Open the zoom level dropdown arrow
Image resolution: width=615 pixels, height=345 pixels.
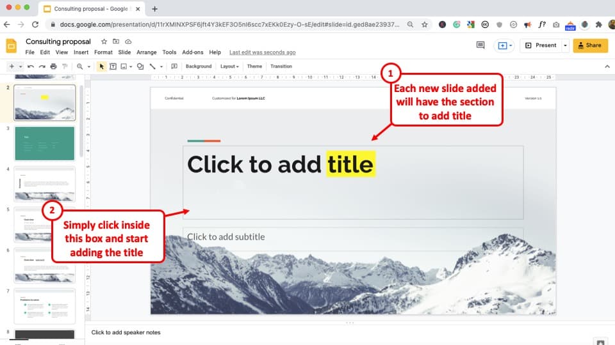click(89, 66)
